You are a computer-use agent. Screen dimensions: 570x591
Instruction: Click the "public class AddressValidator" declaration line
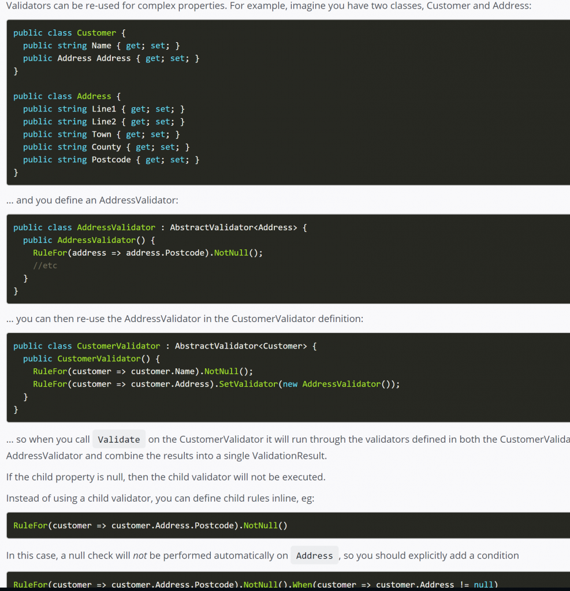click(x=161, y=227)
